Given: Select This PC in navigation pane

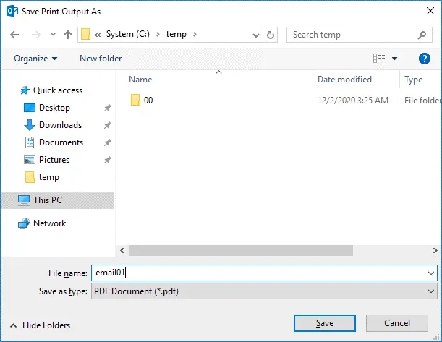Looking at the screenshot, I should (x=48, y=200).
